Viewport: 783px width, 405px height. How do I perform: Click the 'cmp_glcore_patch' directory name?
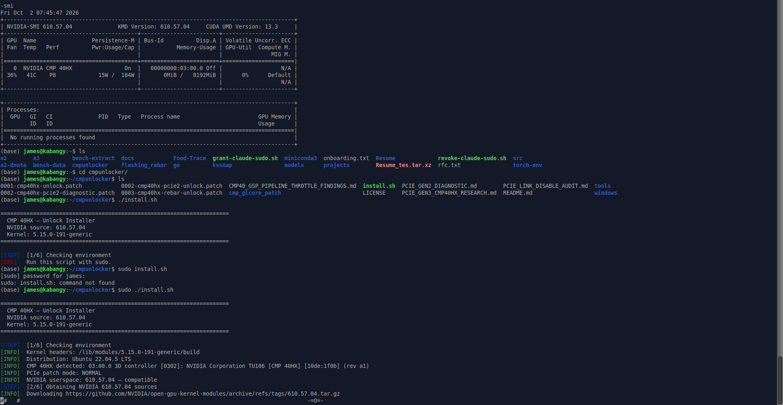(255, 193)
